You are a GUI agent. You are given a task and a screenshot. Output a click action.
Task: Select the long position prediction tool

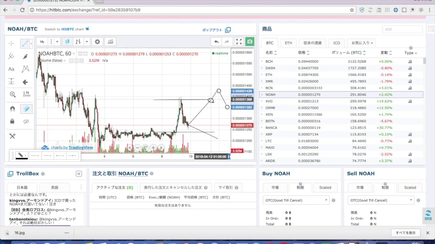11,82
